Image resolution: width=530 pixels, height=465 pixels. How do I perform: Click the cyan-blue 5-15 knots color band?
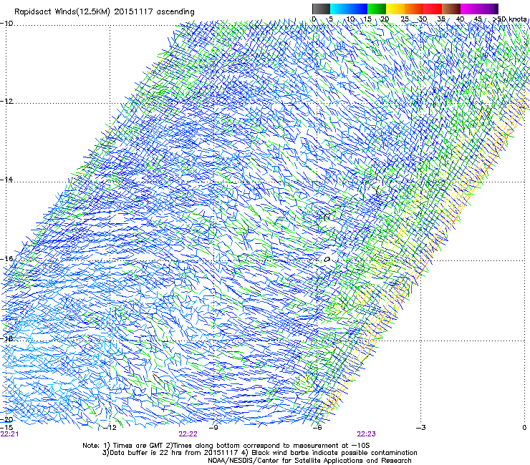coord(349,9)
